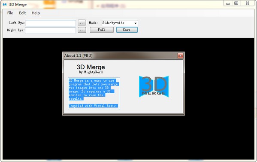The width and height of the screenshot is (257, 162).
Task: Browse for Right Eye image file
Action: pos(82,30)
